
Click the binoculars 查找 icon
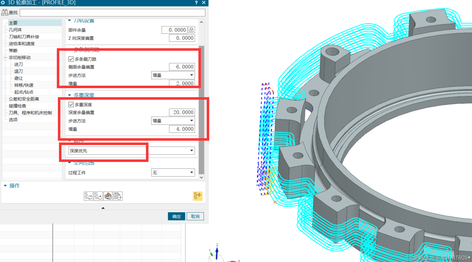[5, 13]
